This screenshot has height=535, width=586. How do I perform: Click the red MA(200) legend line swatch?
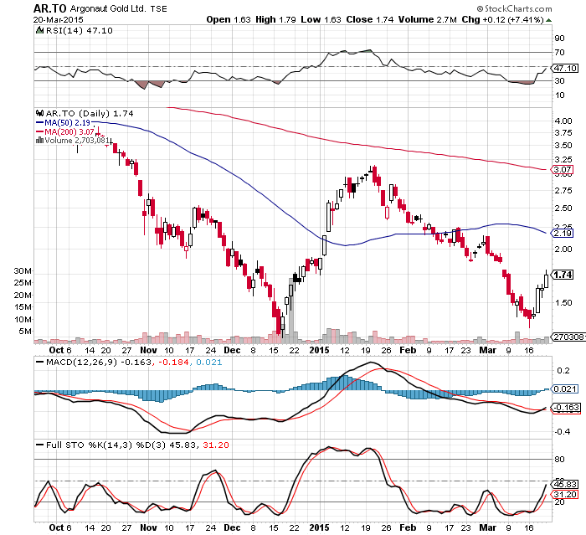(39, 131)
